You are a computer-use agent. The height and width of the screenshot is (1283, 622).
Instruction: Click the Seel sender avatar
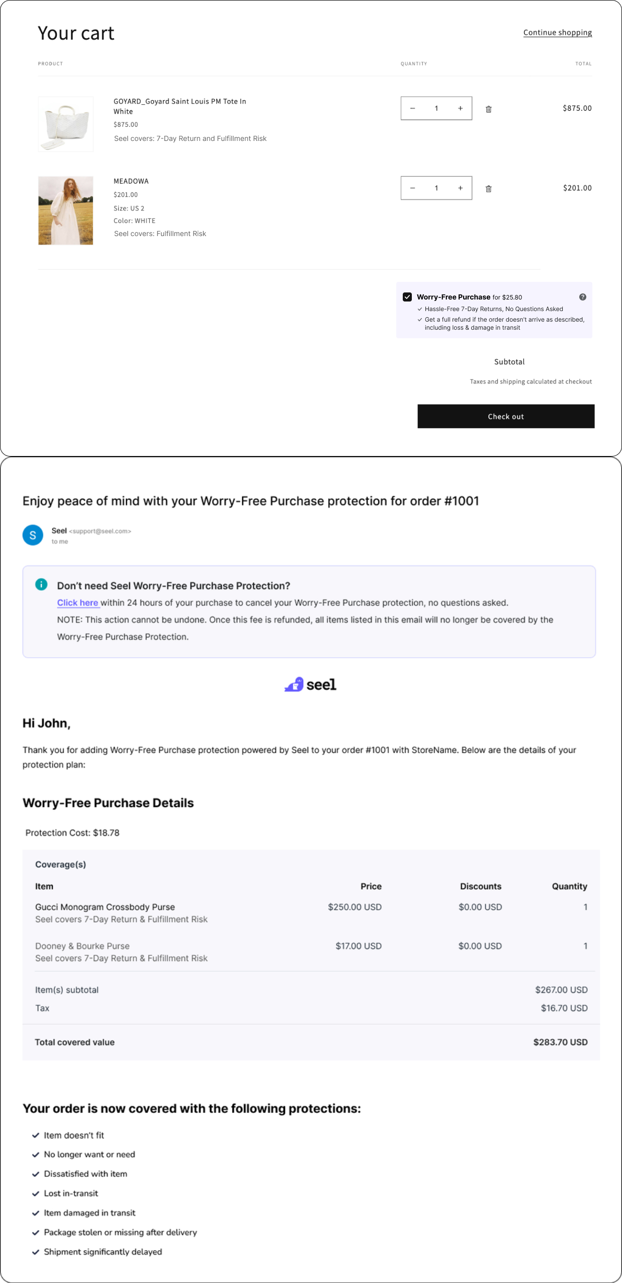point(33,535)
